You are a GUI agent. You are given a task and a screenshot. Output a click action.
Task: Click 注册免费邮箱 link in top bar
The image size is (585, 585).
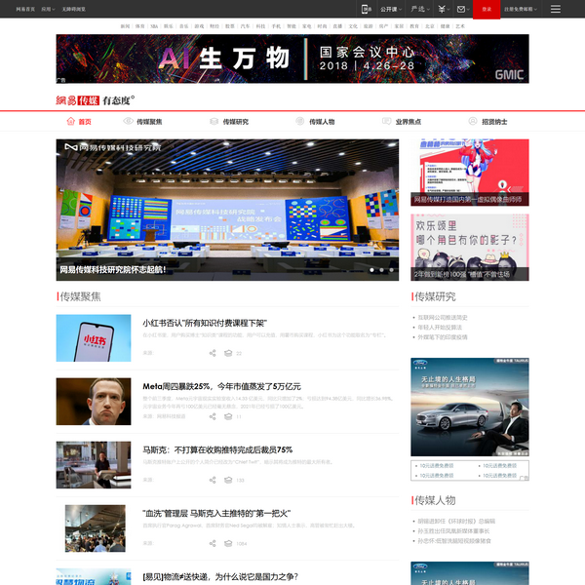[x=519, y=9]
